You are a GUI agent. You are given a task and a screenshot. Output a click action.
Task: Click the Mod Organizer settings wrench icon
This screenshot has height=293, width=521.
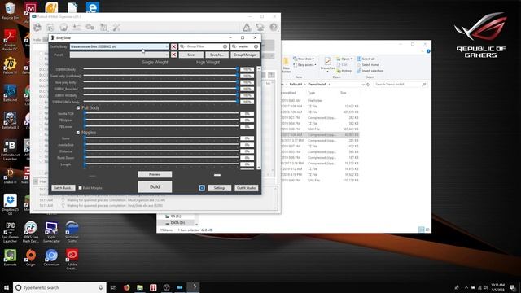[116, 27]
